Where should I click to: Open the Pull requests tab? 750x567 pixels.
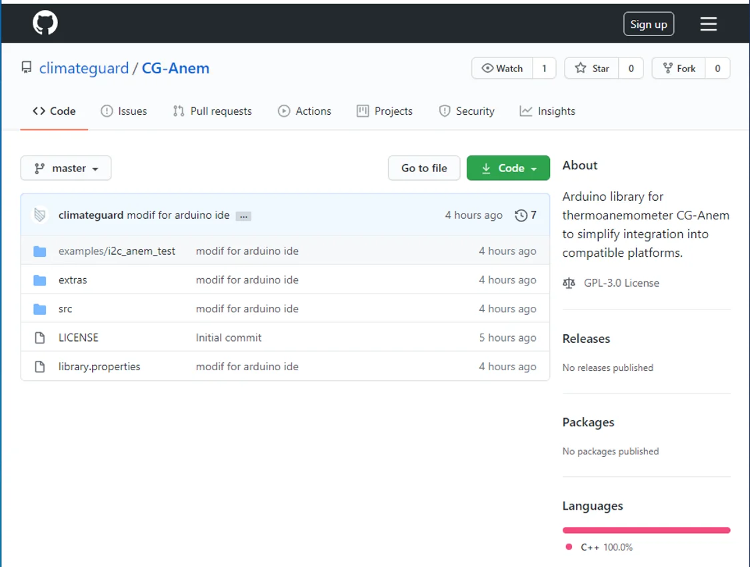213,111
